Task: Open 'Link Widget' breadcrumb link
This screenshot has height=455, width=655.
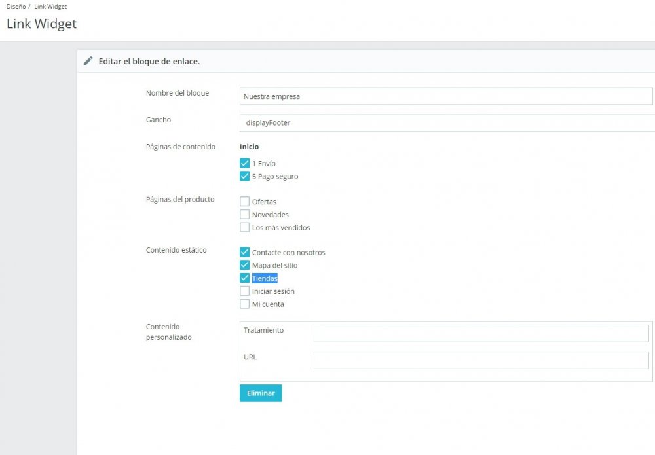Action: click(x=50, y=6)
